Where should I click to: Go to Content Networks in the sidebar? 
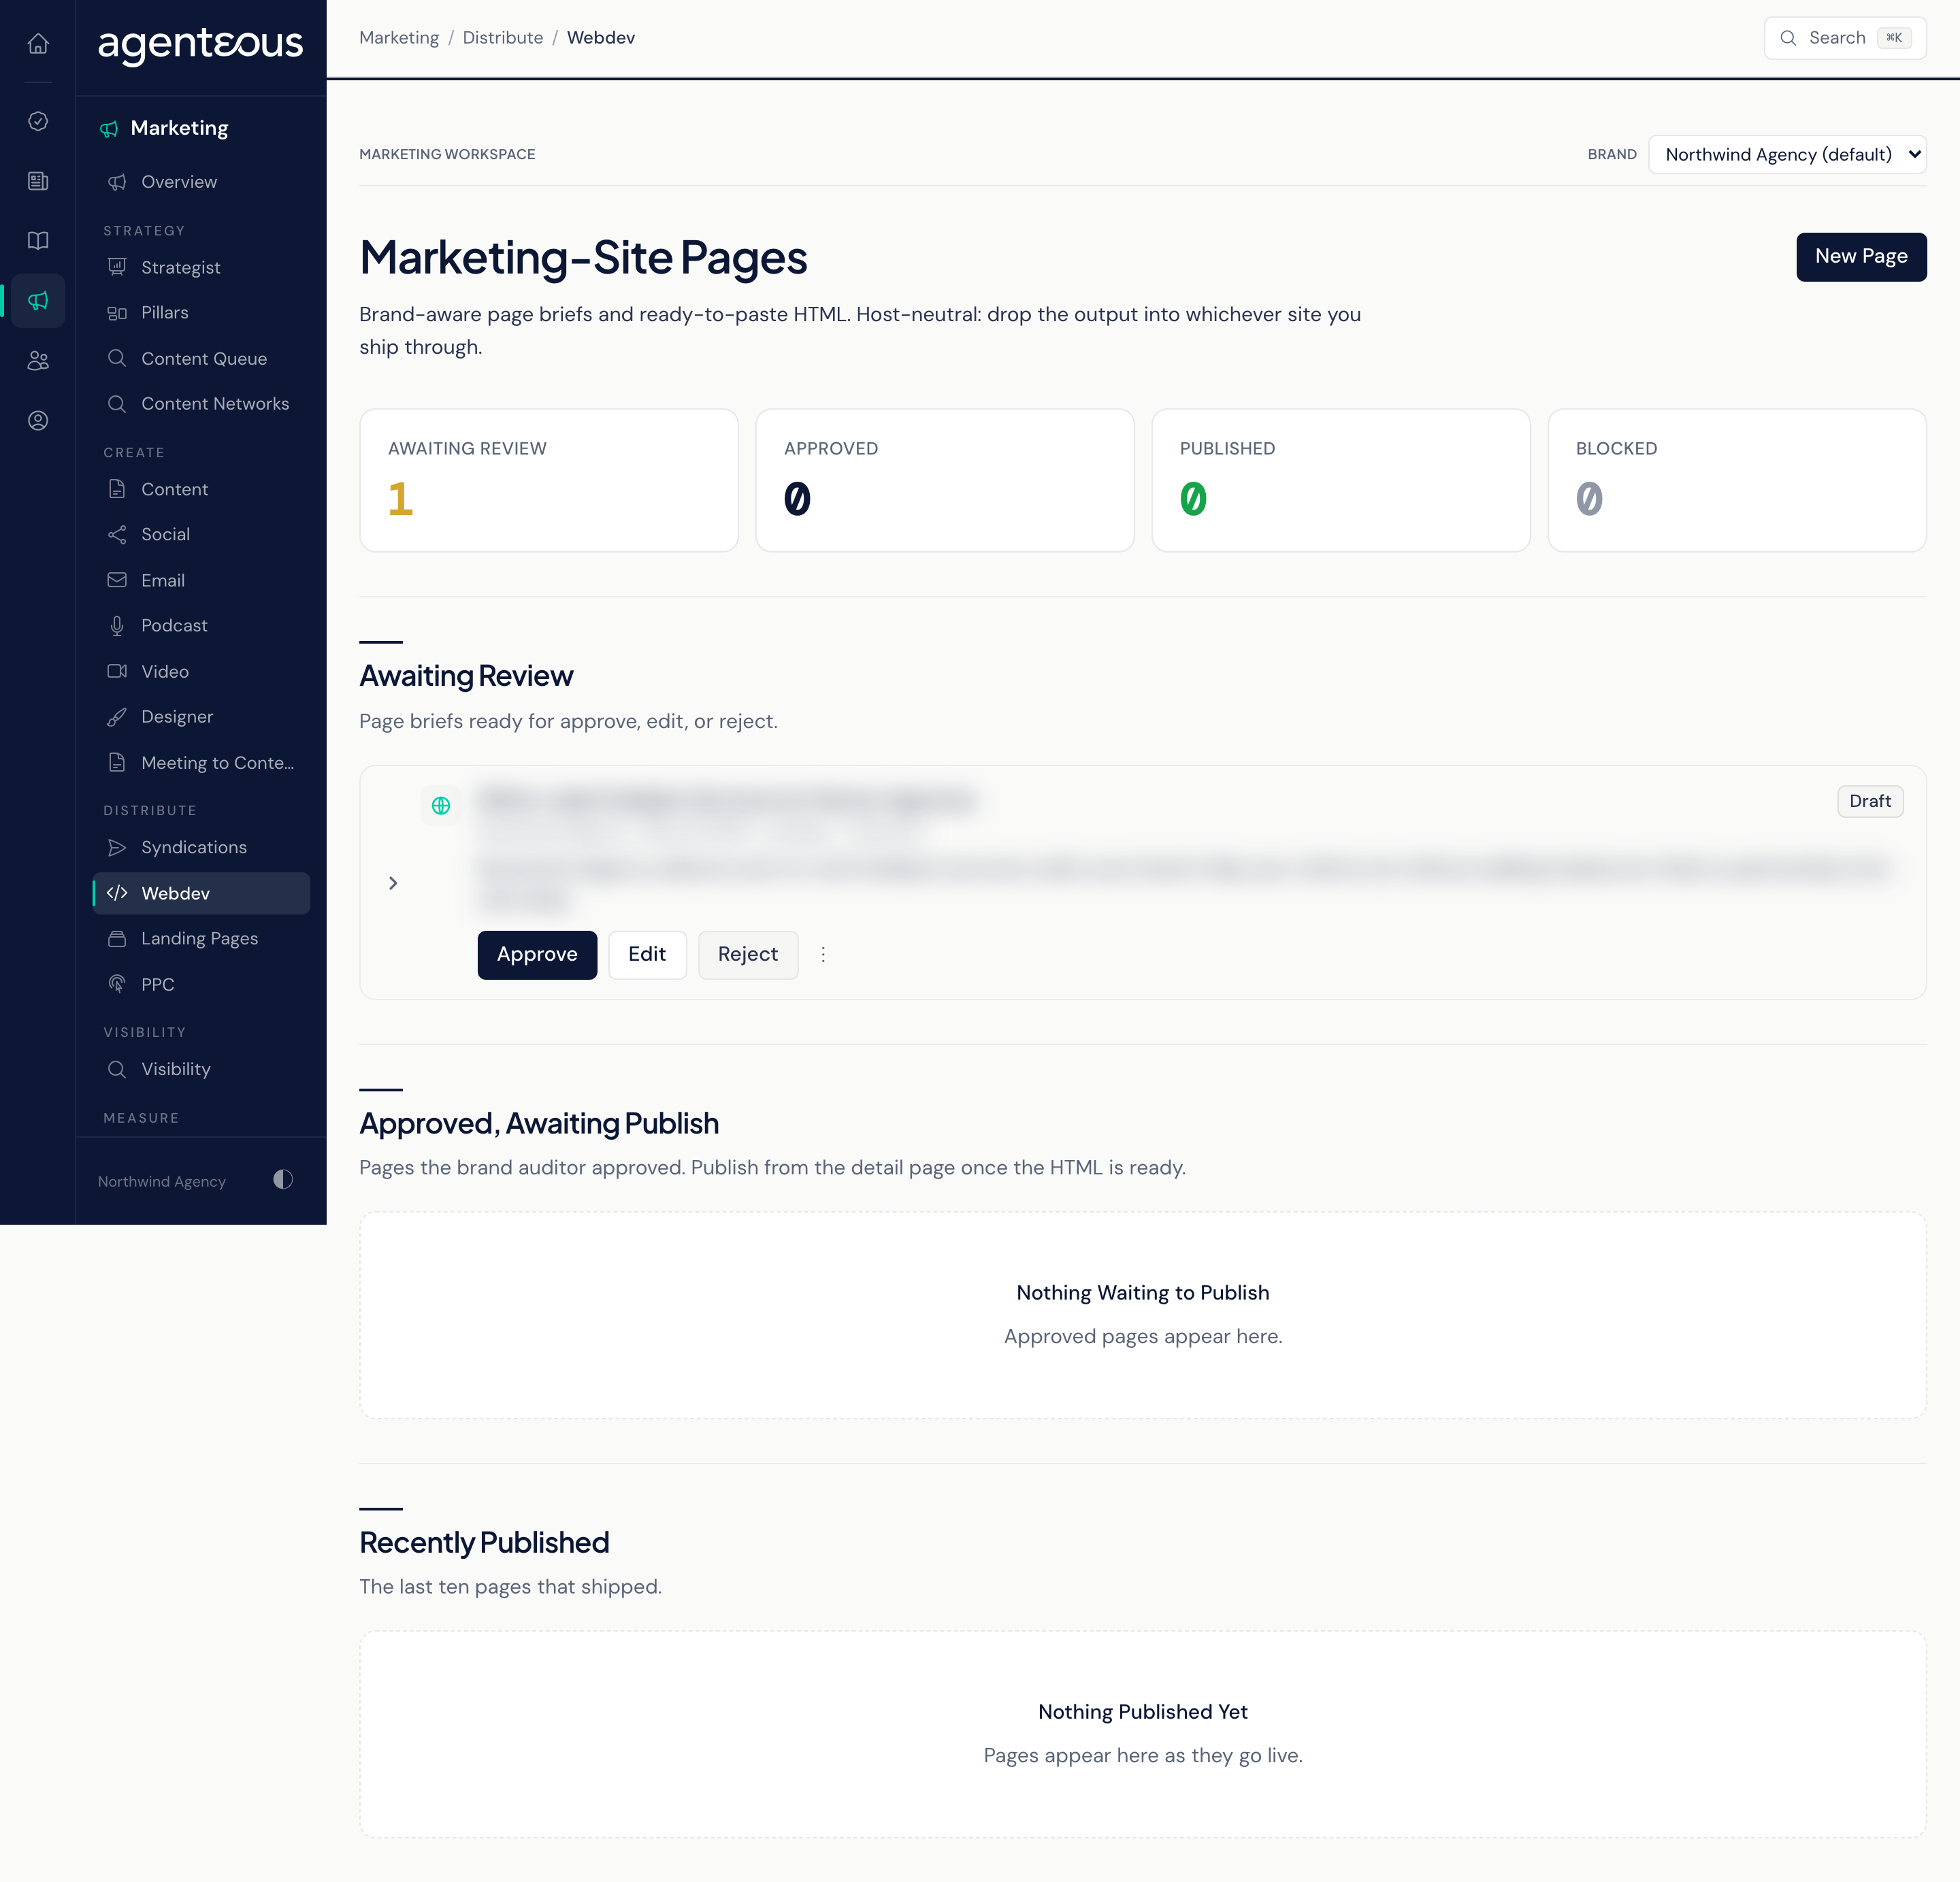(x=201, y=404)
